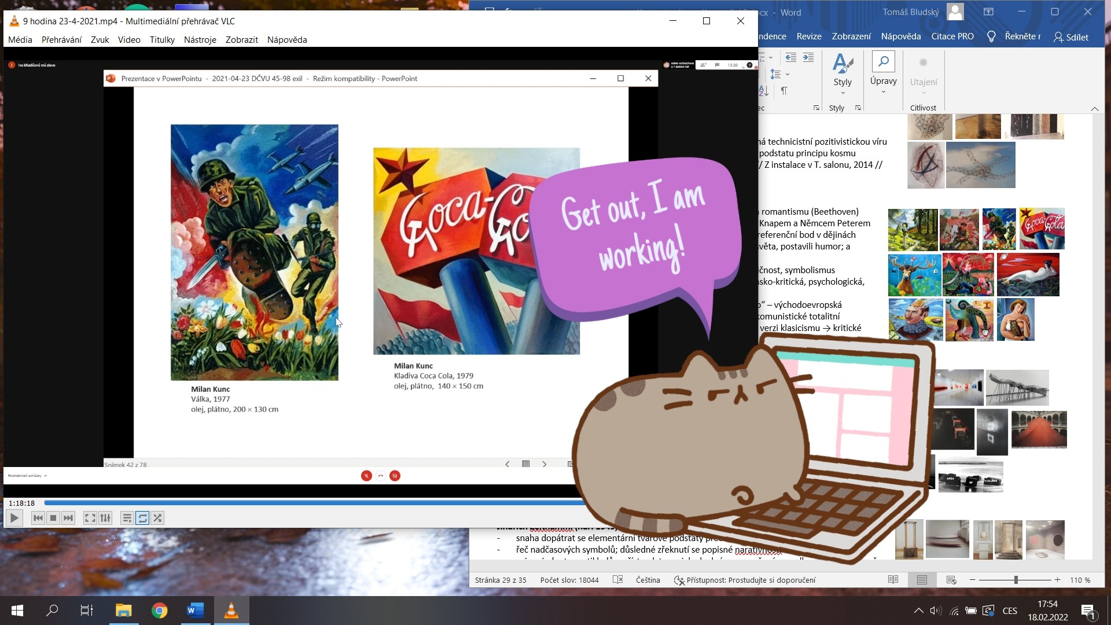This screenshot has height=625, width=1111.
Task: Start VLC playback with the play button
Action: (14, 518)
